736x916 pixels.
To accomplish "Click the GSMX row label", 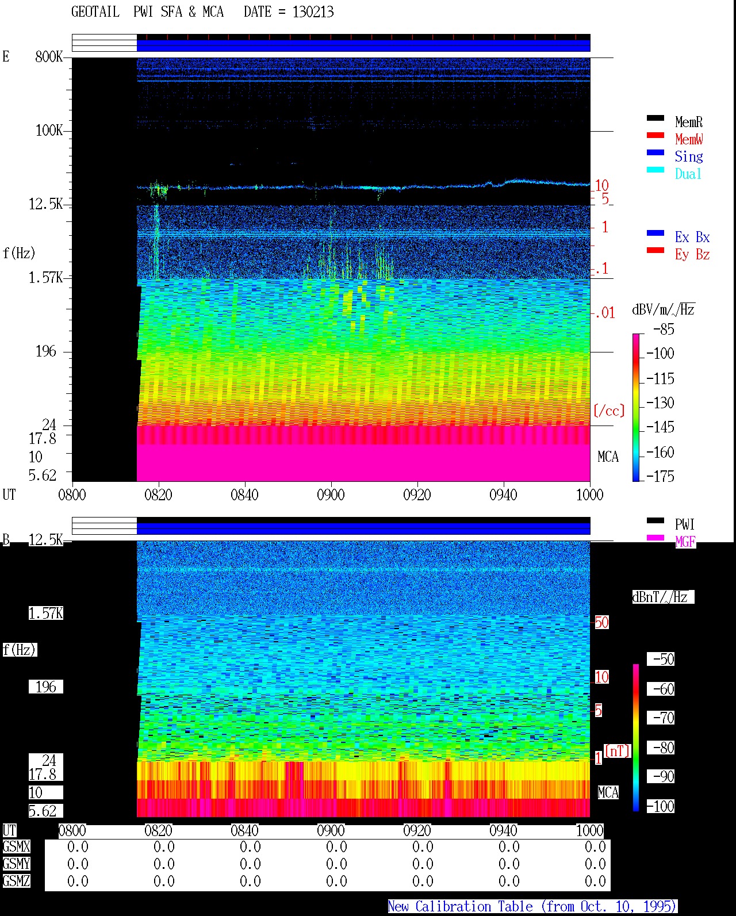I will pyautogui.click(x=16, y=847).
